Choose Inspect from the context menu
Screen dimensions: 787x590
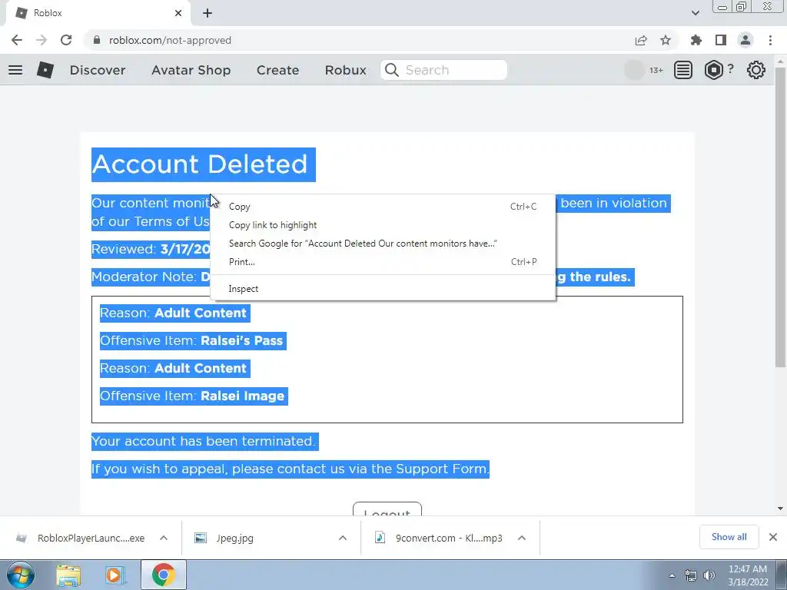pos(383,289)
